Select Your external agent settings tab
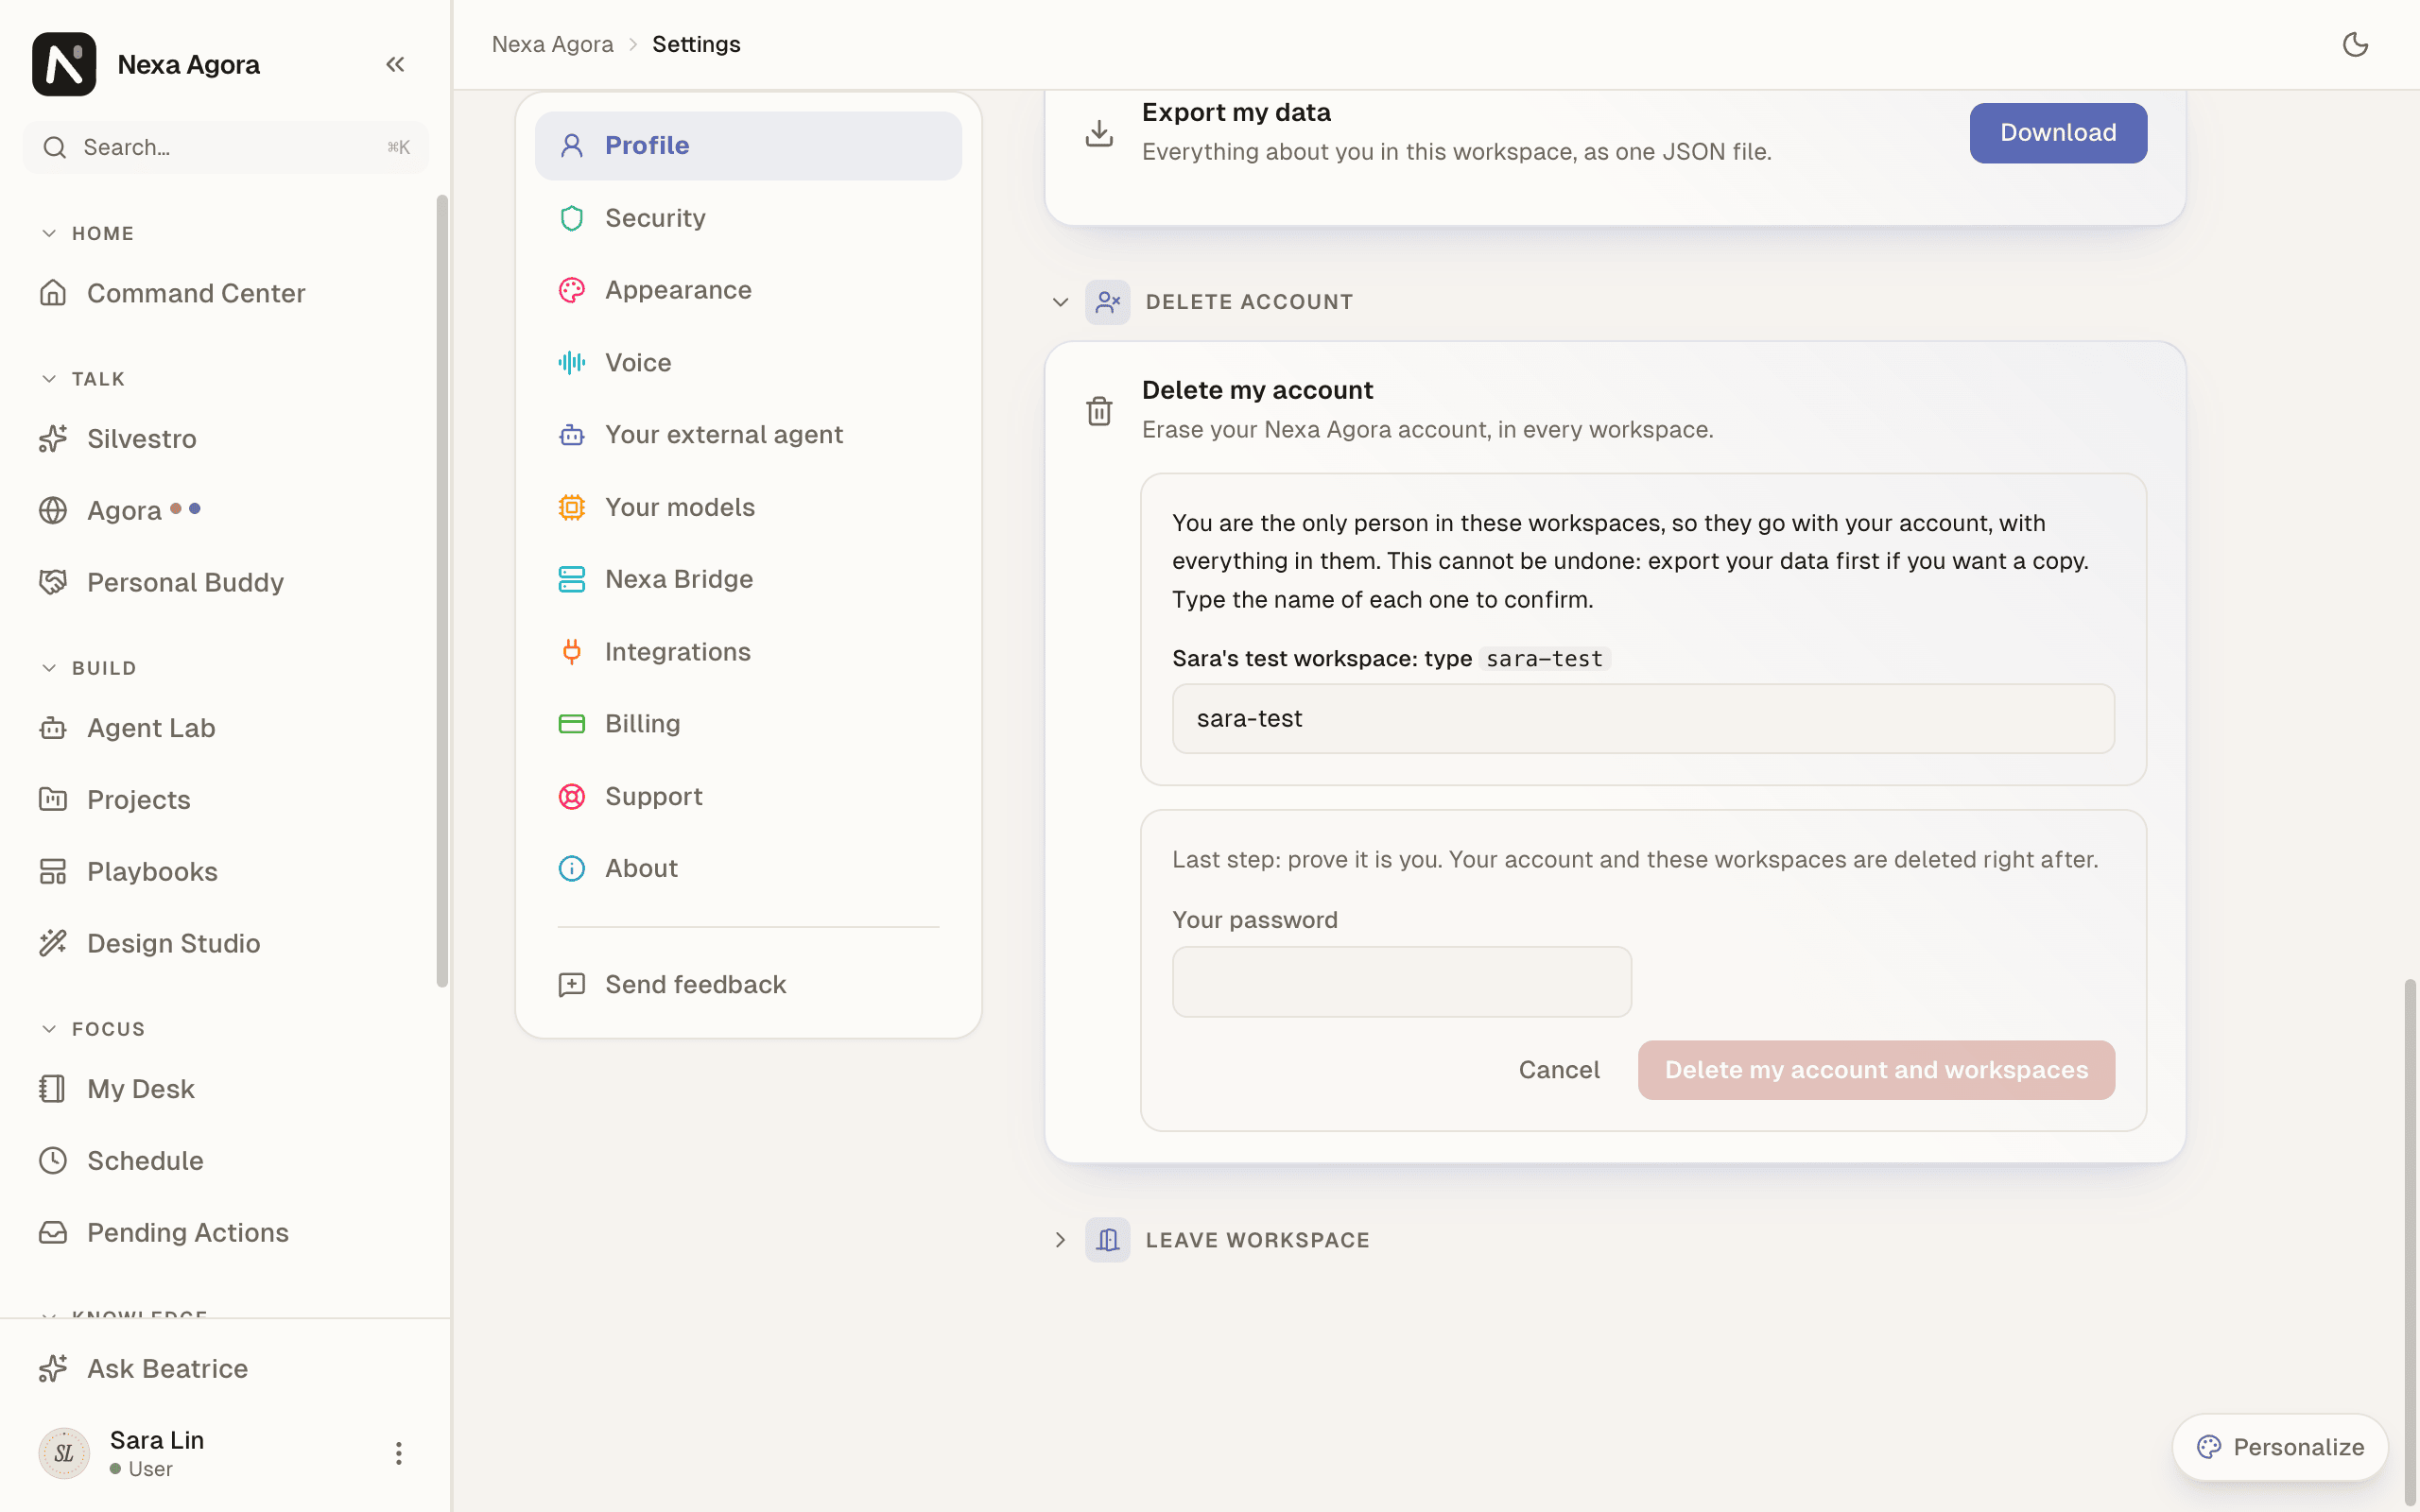2420x1512 pixels. click(x=748, y=435)
